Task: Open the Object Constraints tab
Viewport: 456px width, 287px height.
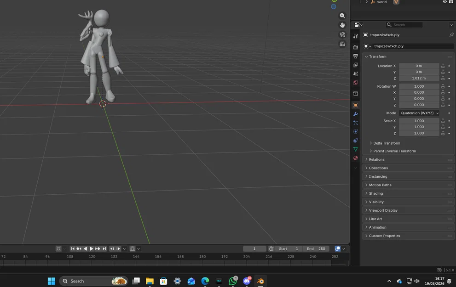Action: [x=355, y=141]
